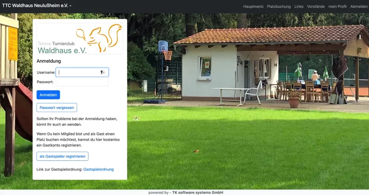369x195 pixels.
Task: Click the Waldhaus e.V. text in the logo
Action: pos(62,50)
